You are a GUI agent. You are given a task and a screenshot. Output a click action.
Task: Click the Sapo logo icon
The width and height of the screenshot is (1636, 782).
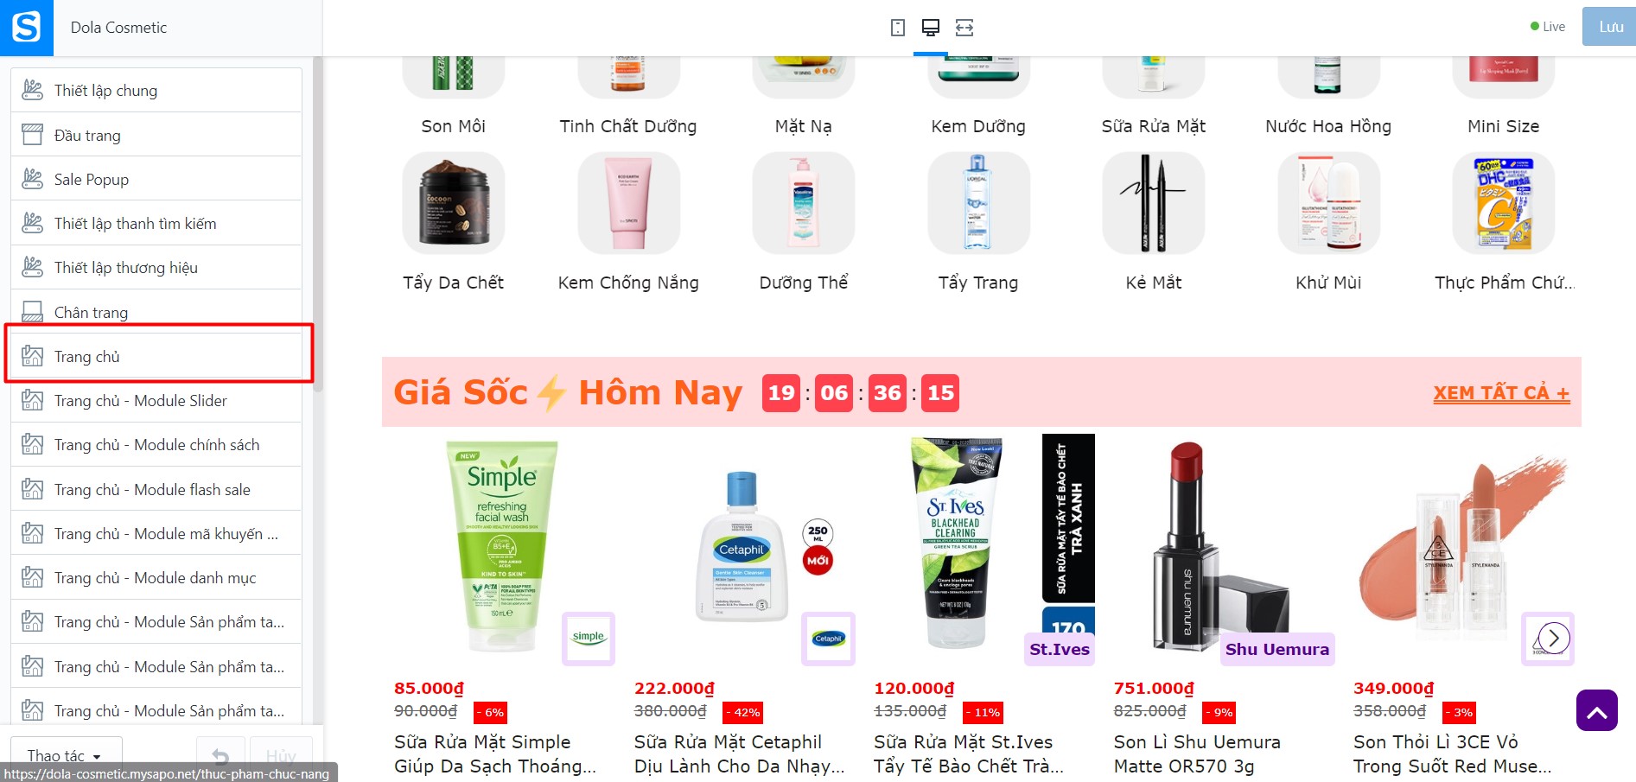click(26, 27)
